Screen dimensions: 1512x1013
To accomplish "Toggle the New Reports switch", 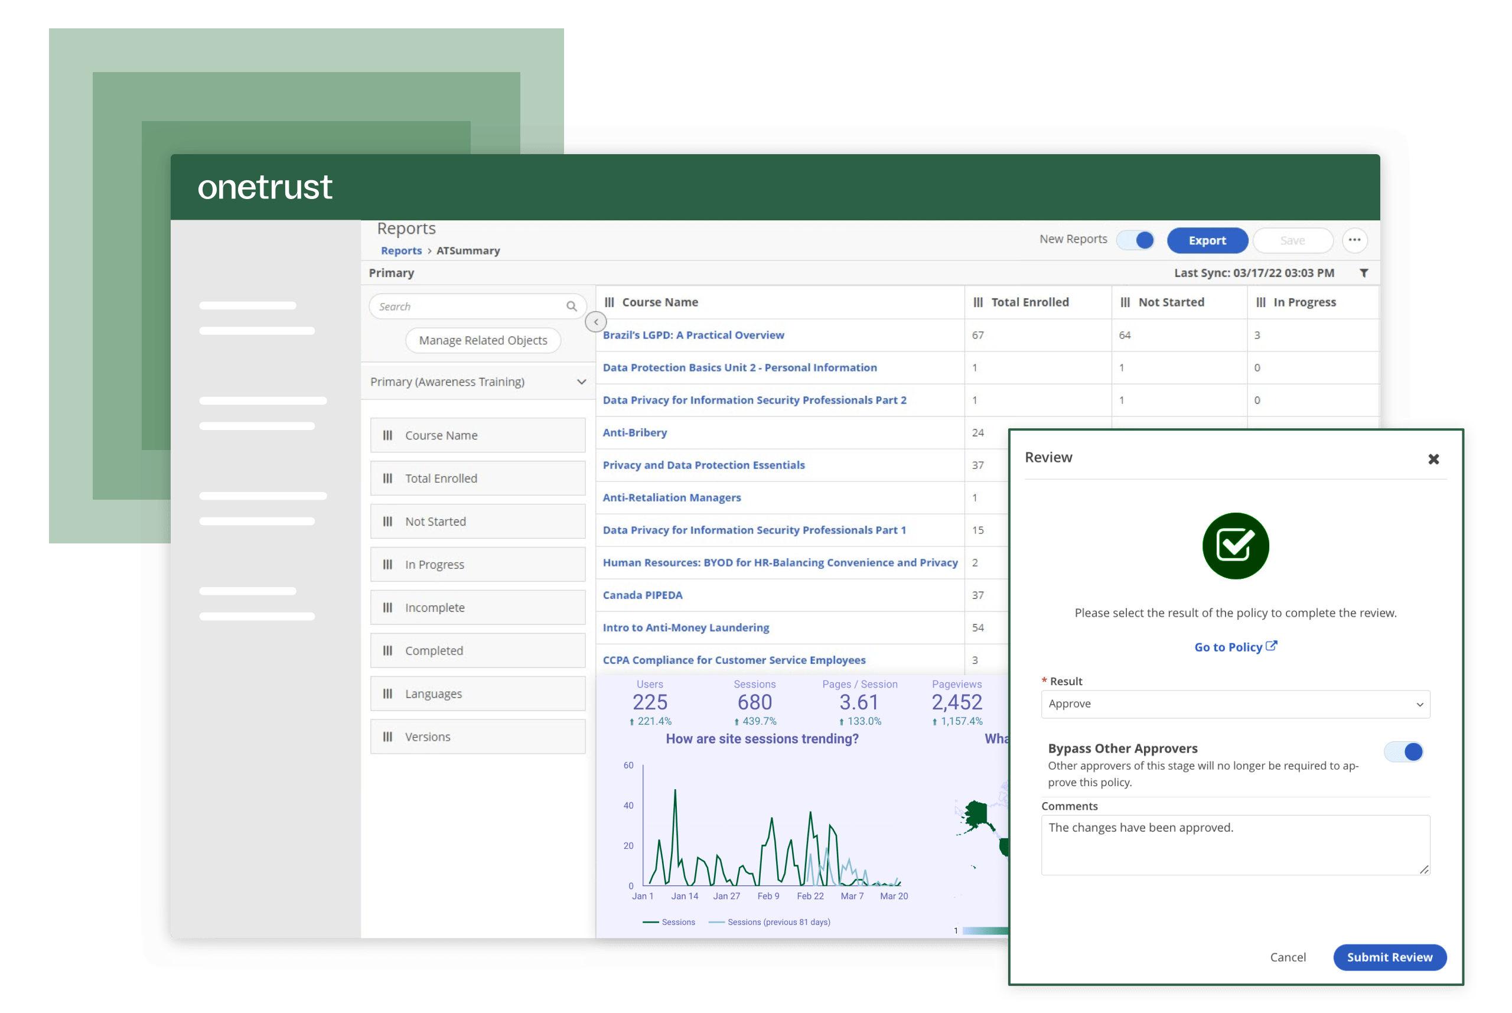I will 1136,240.
